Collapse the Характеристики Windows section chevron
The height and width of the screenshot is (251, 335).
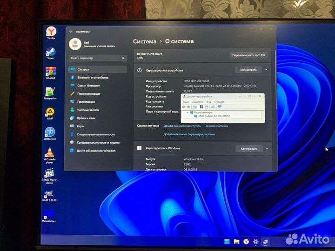[x=267, y=149]
